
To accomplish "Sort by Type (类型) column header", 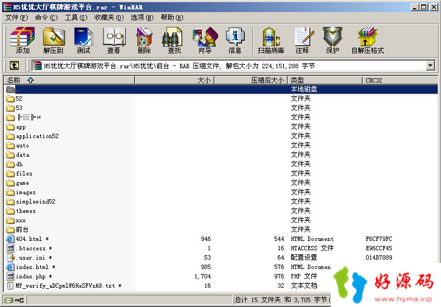I will pyautogui.click(x=325, y=80).
